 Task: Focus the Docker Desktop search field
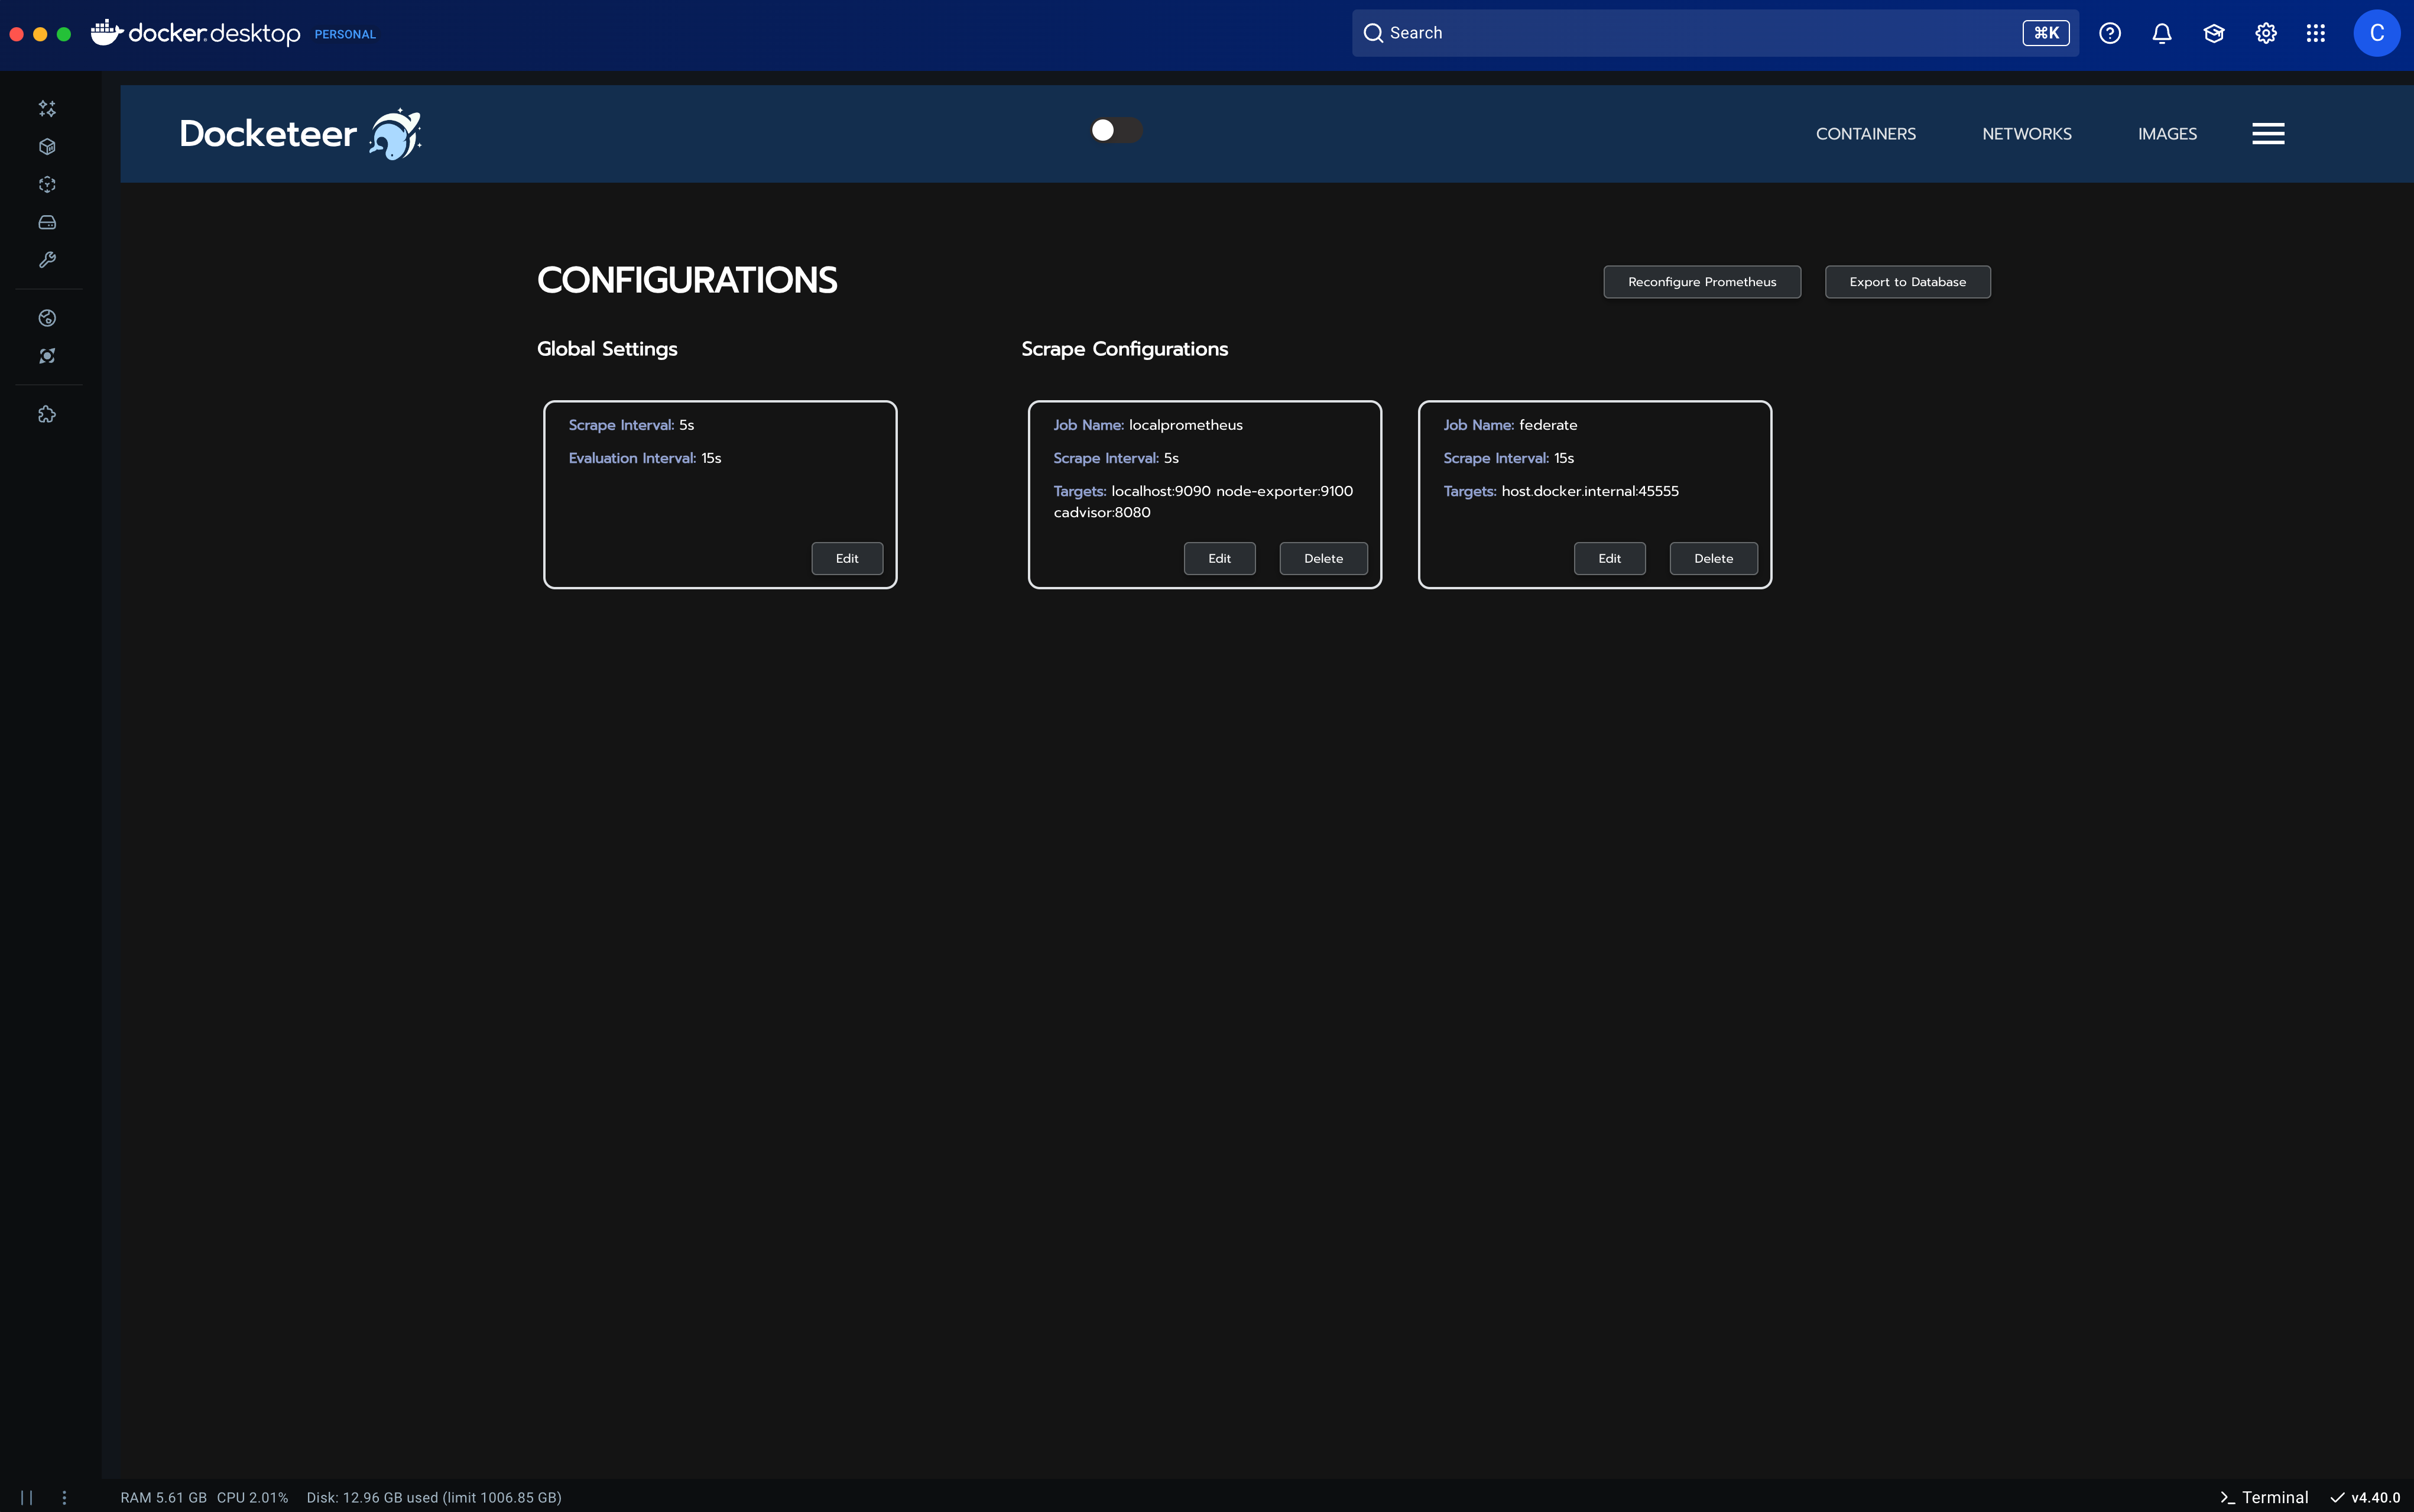point(1700,33)
